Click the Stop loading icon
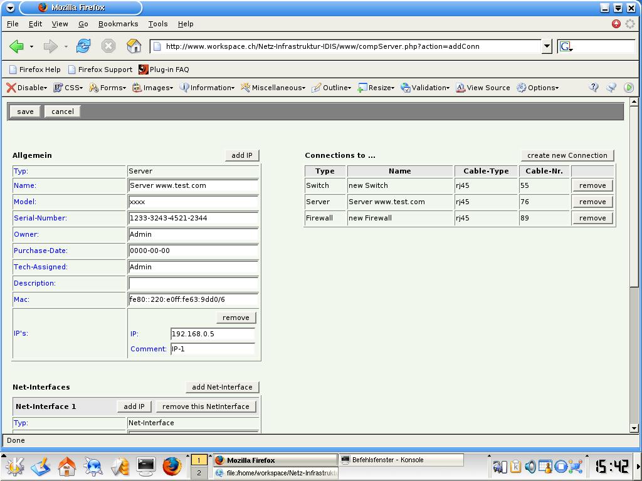This screenshot has height=481, width=642. click(x=108, y=46)
